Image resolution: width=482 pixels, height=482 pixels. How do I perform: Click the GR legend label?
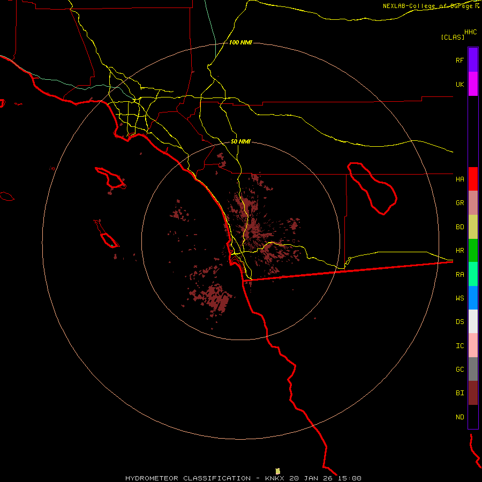[460, 203]
